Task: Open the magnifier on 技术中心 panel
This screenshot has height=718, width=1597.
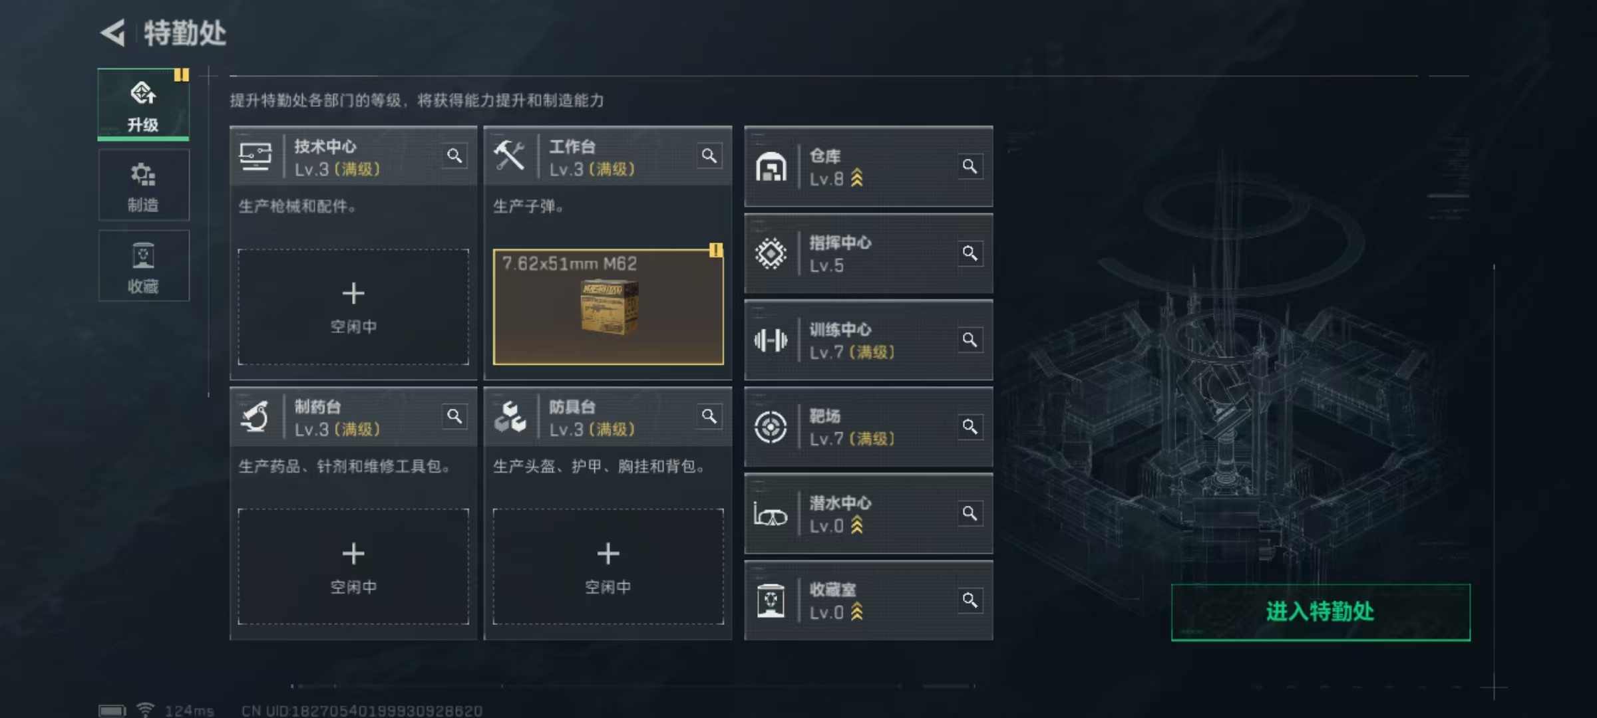Action: coord(454,156)
